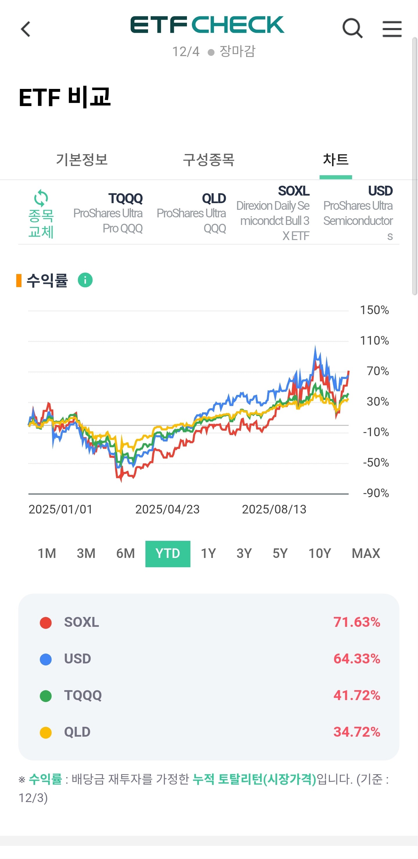Tap the blue USD color dot

pos(46,659)
